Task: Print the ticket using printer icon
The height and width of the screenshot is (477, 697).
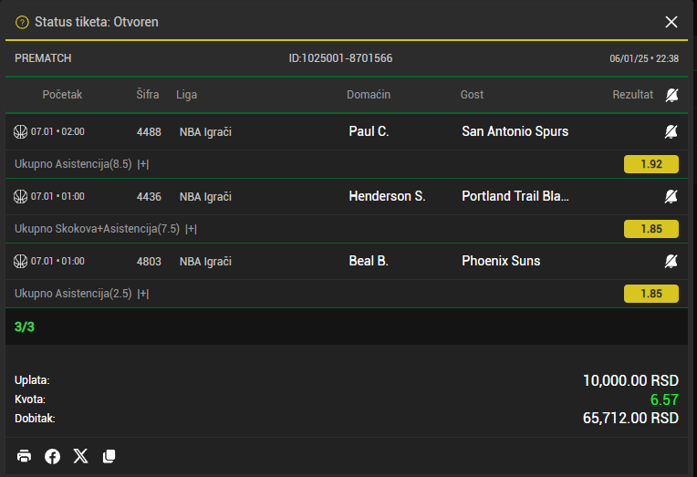Action: point(24,456)
